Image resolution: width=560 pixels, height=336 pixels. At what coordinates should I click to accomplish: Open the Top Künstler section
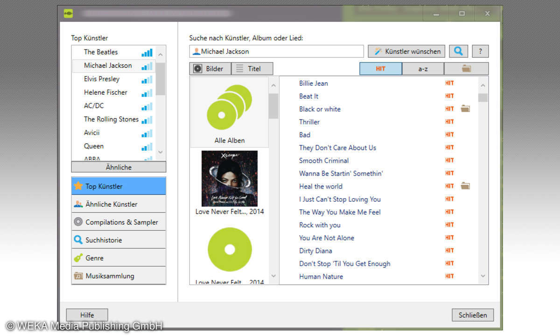(119, 186)
